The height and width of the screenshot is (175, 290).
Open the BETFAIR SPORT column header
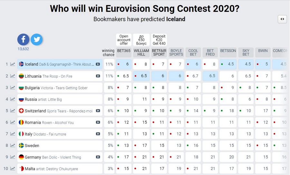coord(159,53)
